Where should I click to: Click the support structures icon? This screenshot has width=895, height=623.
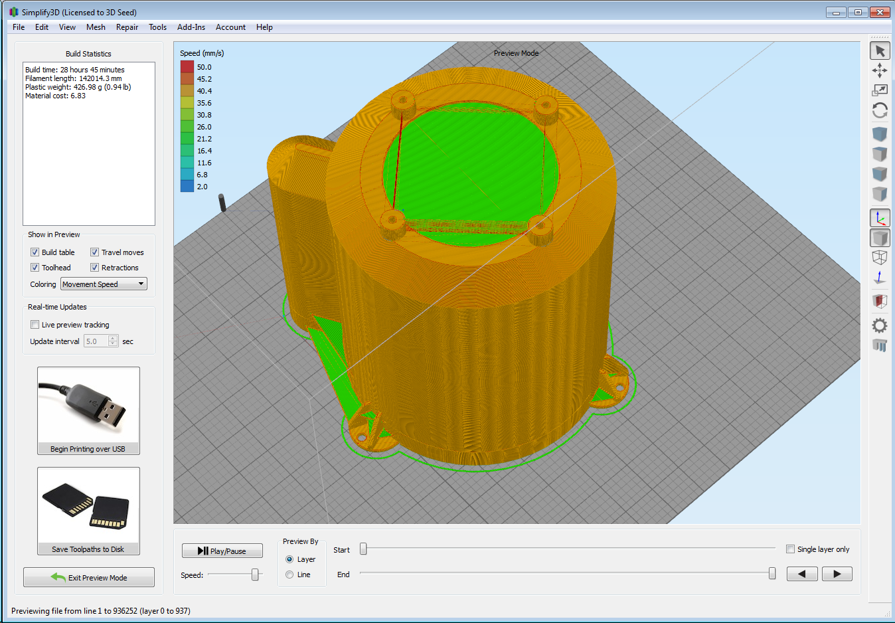point(880,345)
